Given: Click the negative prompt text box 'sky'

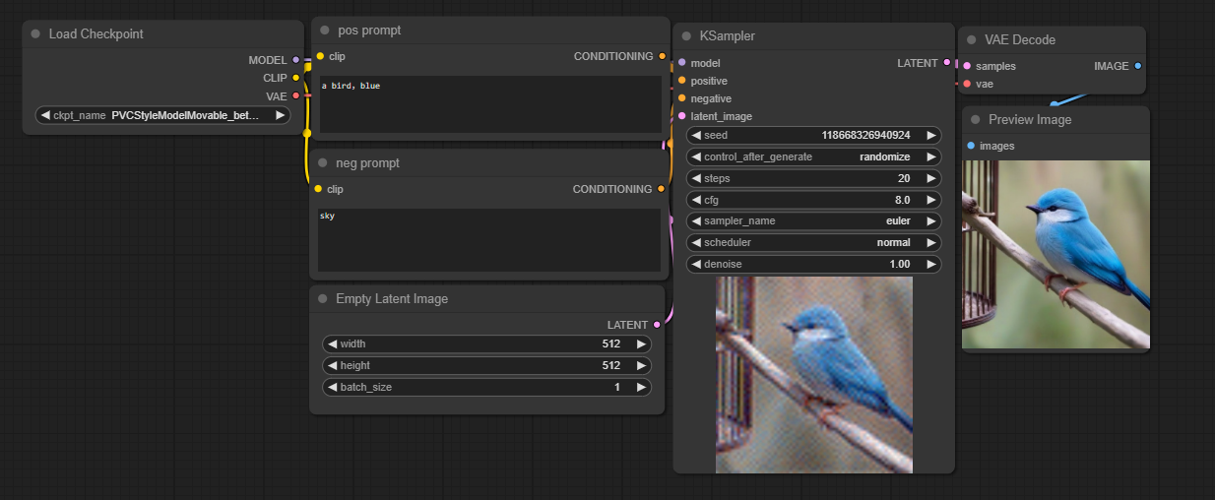Looking at the screenshot, I should tap(489, 240).
